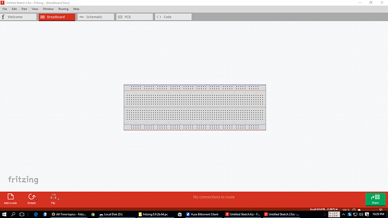Screen dimensions: 388x218
Task: Select the Breadboard view tab
Action: (57, 17)
